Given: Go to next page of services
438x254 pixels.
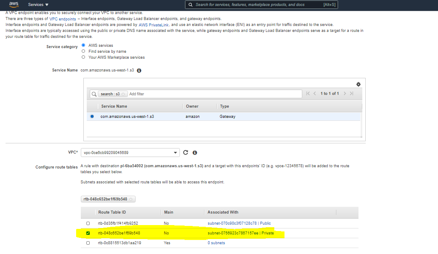Looking at the screenshot, I should [345, 94].
